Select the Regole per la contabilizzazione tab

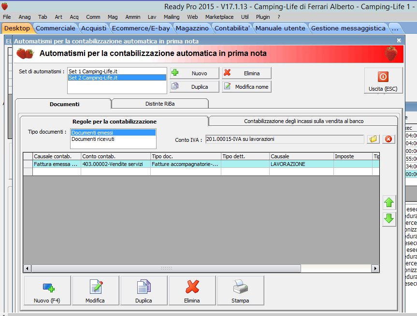pos(115,122)
